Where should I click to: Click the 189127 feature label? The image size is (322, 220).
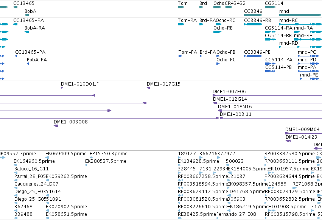187,154
